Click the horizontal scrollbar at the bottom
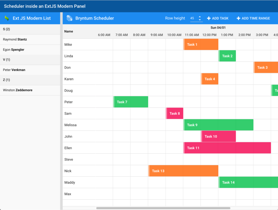Screen dimensions: 278x210 (x=164, y=207)
